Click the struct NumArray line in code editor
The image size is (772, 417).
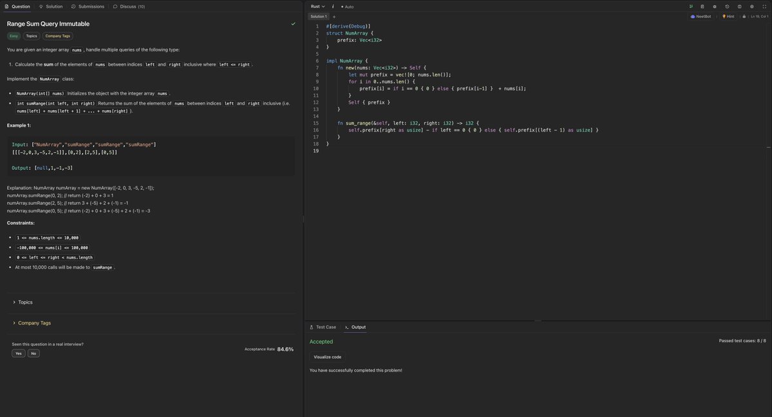tap(350, 33)
